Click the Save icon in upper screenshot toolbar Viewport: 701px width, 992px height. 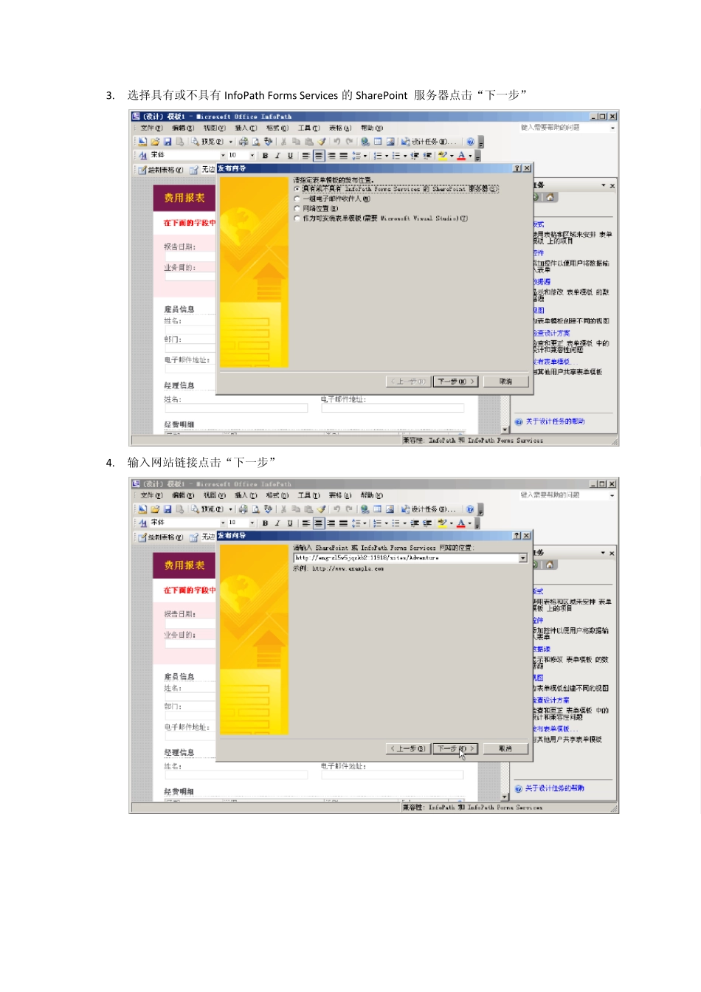(168, 141)
